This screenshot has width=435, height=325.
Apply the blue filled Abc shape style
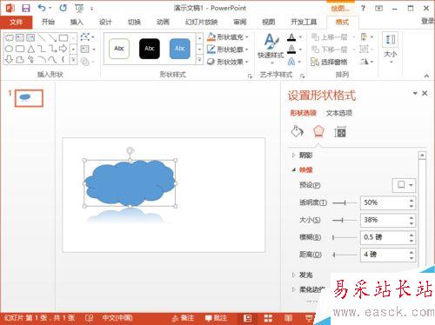pyautogui.click(x=180, y=49)
